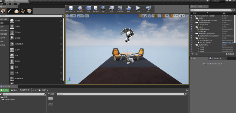This screenshot has height=113, width=236.
Task: Select the Lights category in the Modes panel
Action: [x=2, y=27]
